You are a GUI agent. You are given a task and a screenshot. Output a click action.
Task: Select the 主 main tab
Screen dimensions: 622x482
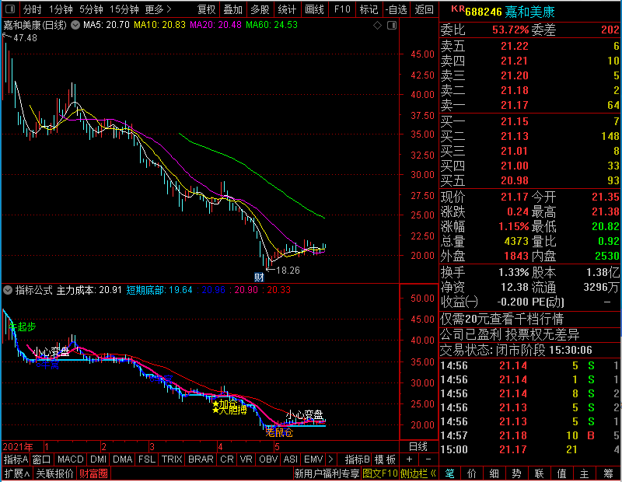584,473
